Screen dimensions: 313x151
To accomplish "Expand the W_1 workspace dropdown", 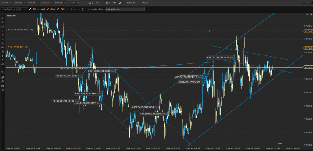I will point(97,3).
